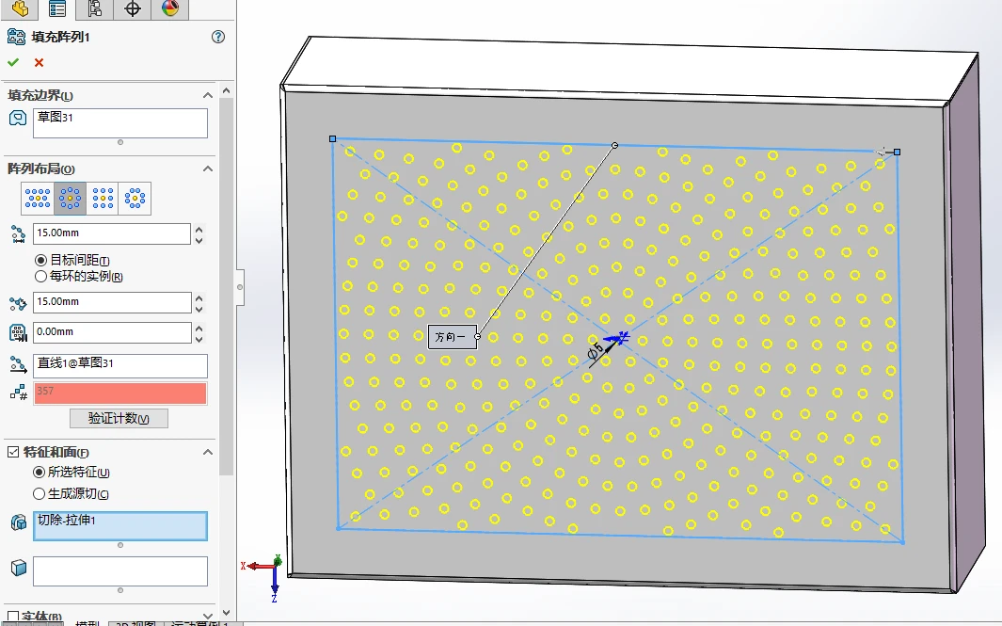This screenshot has height=626, width=1002.
Task: Select the circular pattern layout icon
Action: coord(71,199)
